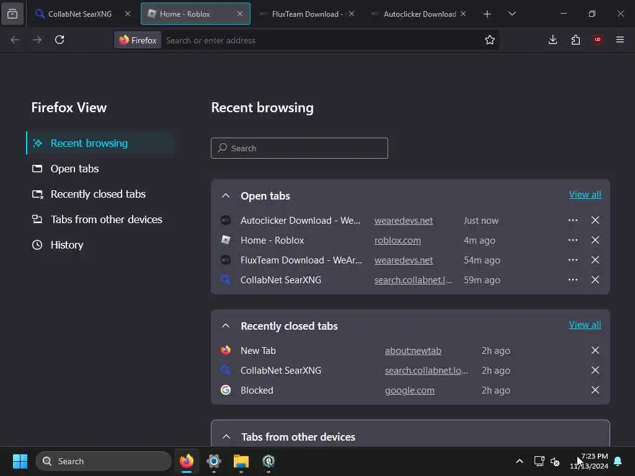Close the Home - Roblox browser tab

(240, 14)
